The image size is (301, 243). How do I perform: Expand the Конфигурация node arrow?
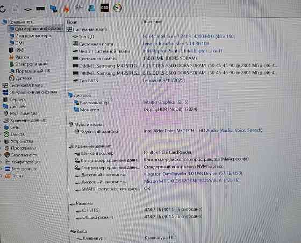pos(1,162)
